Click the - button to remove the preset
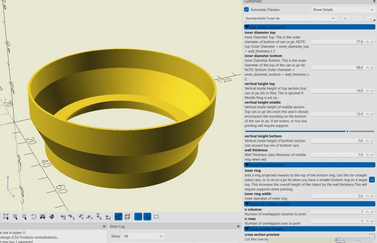377x243 pixels. click(x=358, y=18)
